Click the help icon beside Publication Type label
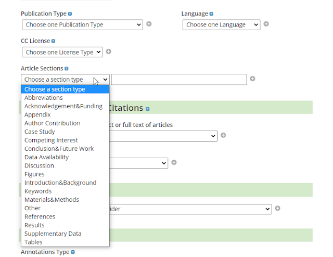This screenshot has height=257, width=333. [70, 14]
